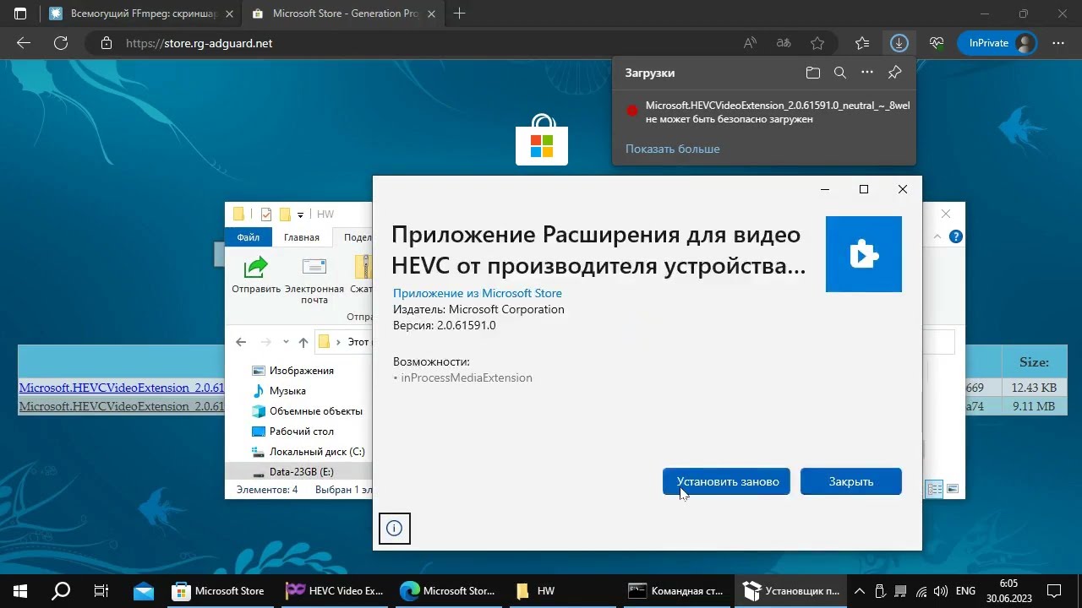Viewport: 1082px width, 608px height.
Task: Open Task View on taskbar
Action: pos(101,591)
